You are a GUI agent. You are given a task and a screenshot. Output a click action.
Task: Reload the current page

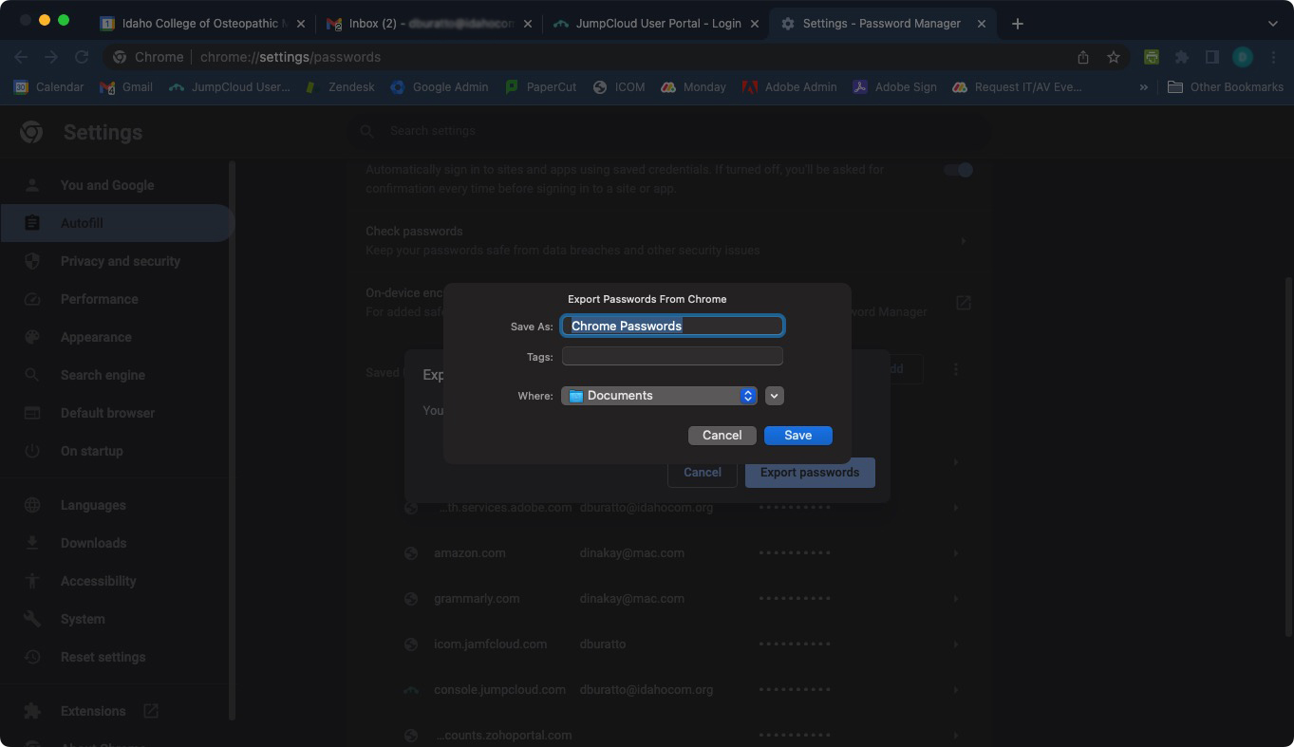coord(82,57)
